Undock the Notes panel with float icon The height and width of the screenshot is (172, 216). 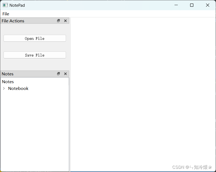pyautogui.click(x=58, y=74)
